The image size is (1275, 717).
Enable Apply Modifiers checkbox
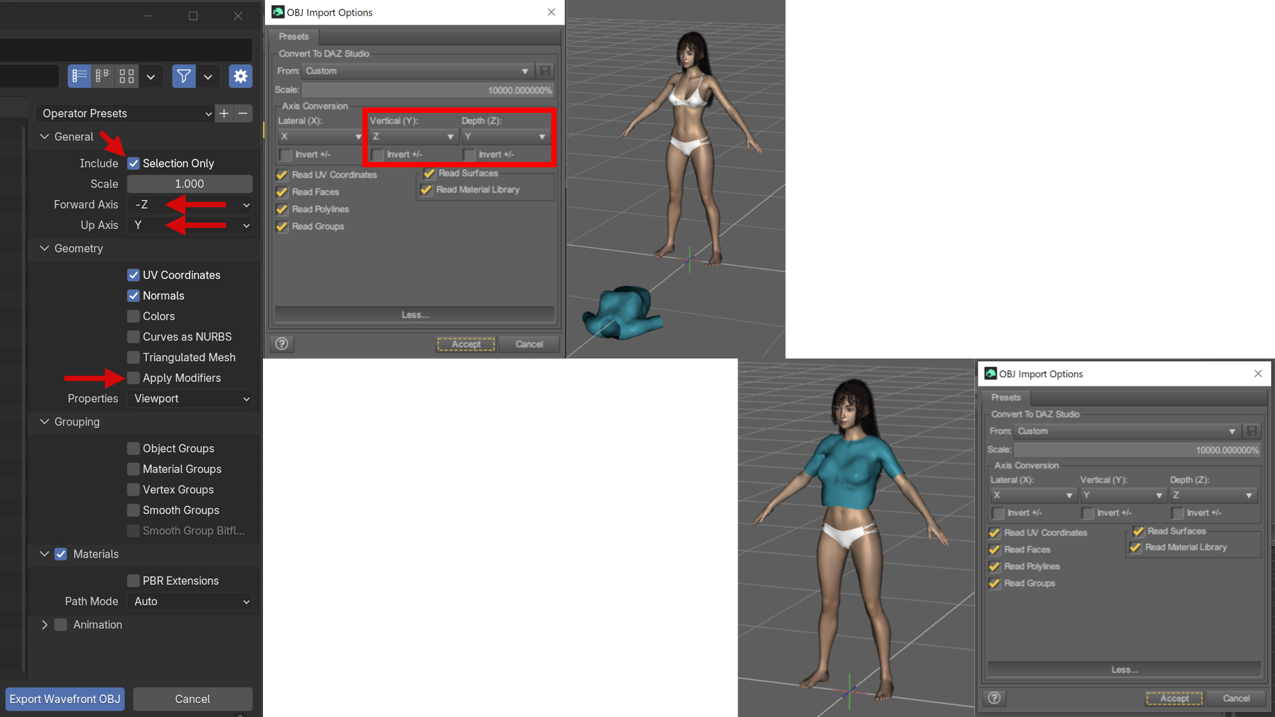[133, 378]
